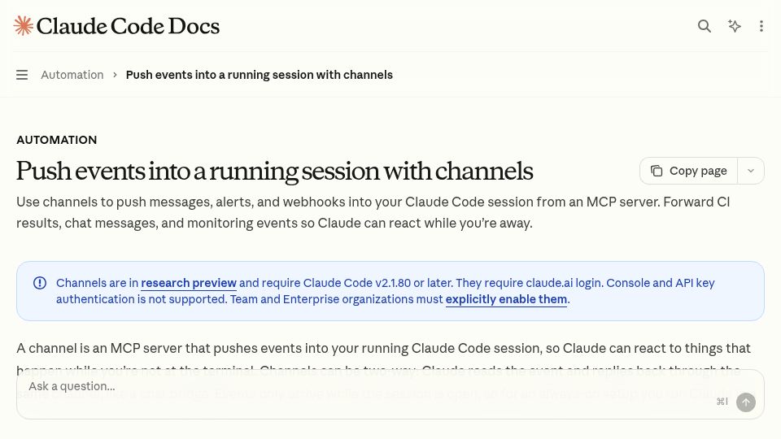The image size is (781, 439).
Task: Open the hamburger sidebar menu
Action: [22, 75]
